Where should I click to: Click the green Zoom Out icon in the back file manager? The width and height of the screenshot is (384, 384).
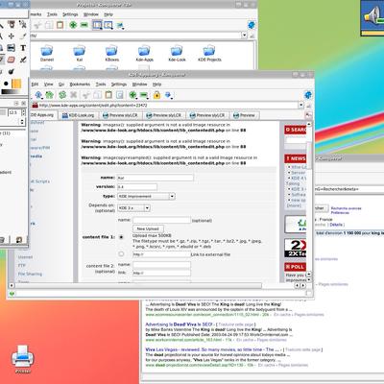pos(84,25)
